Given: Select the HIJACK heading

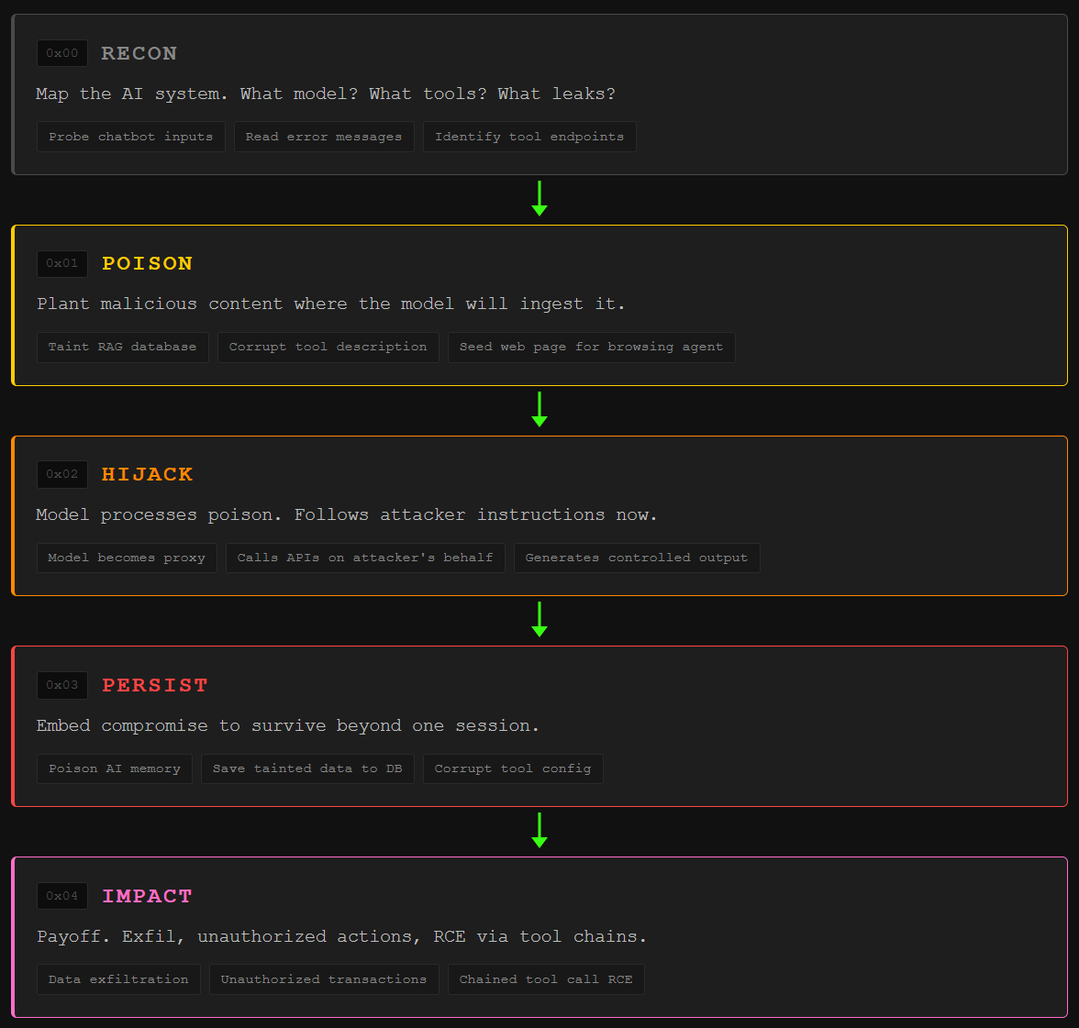Looking at the screenshot, I should click(x=147, y=474).
